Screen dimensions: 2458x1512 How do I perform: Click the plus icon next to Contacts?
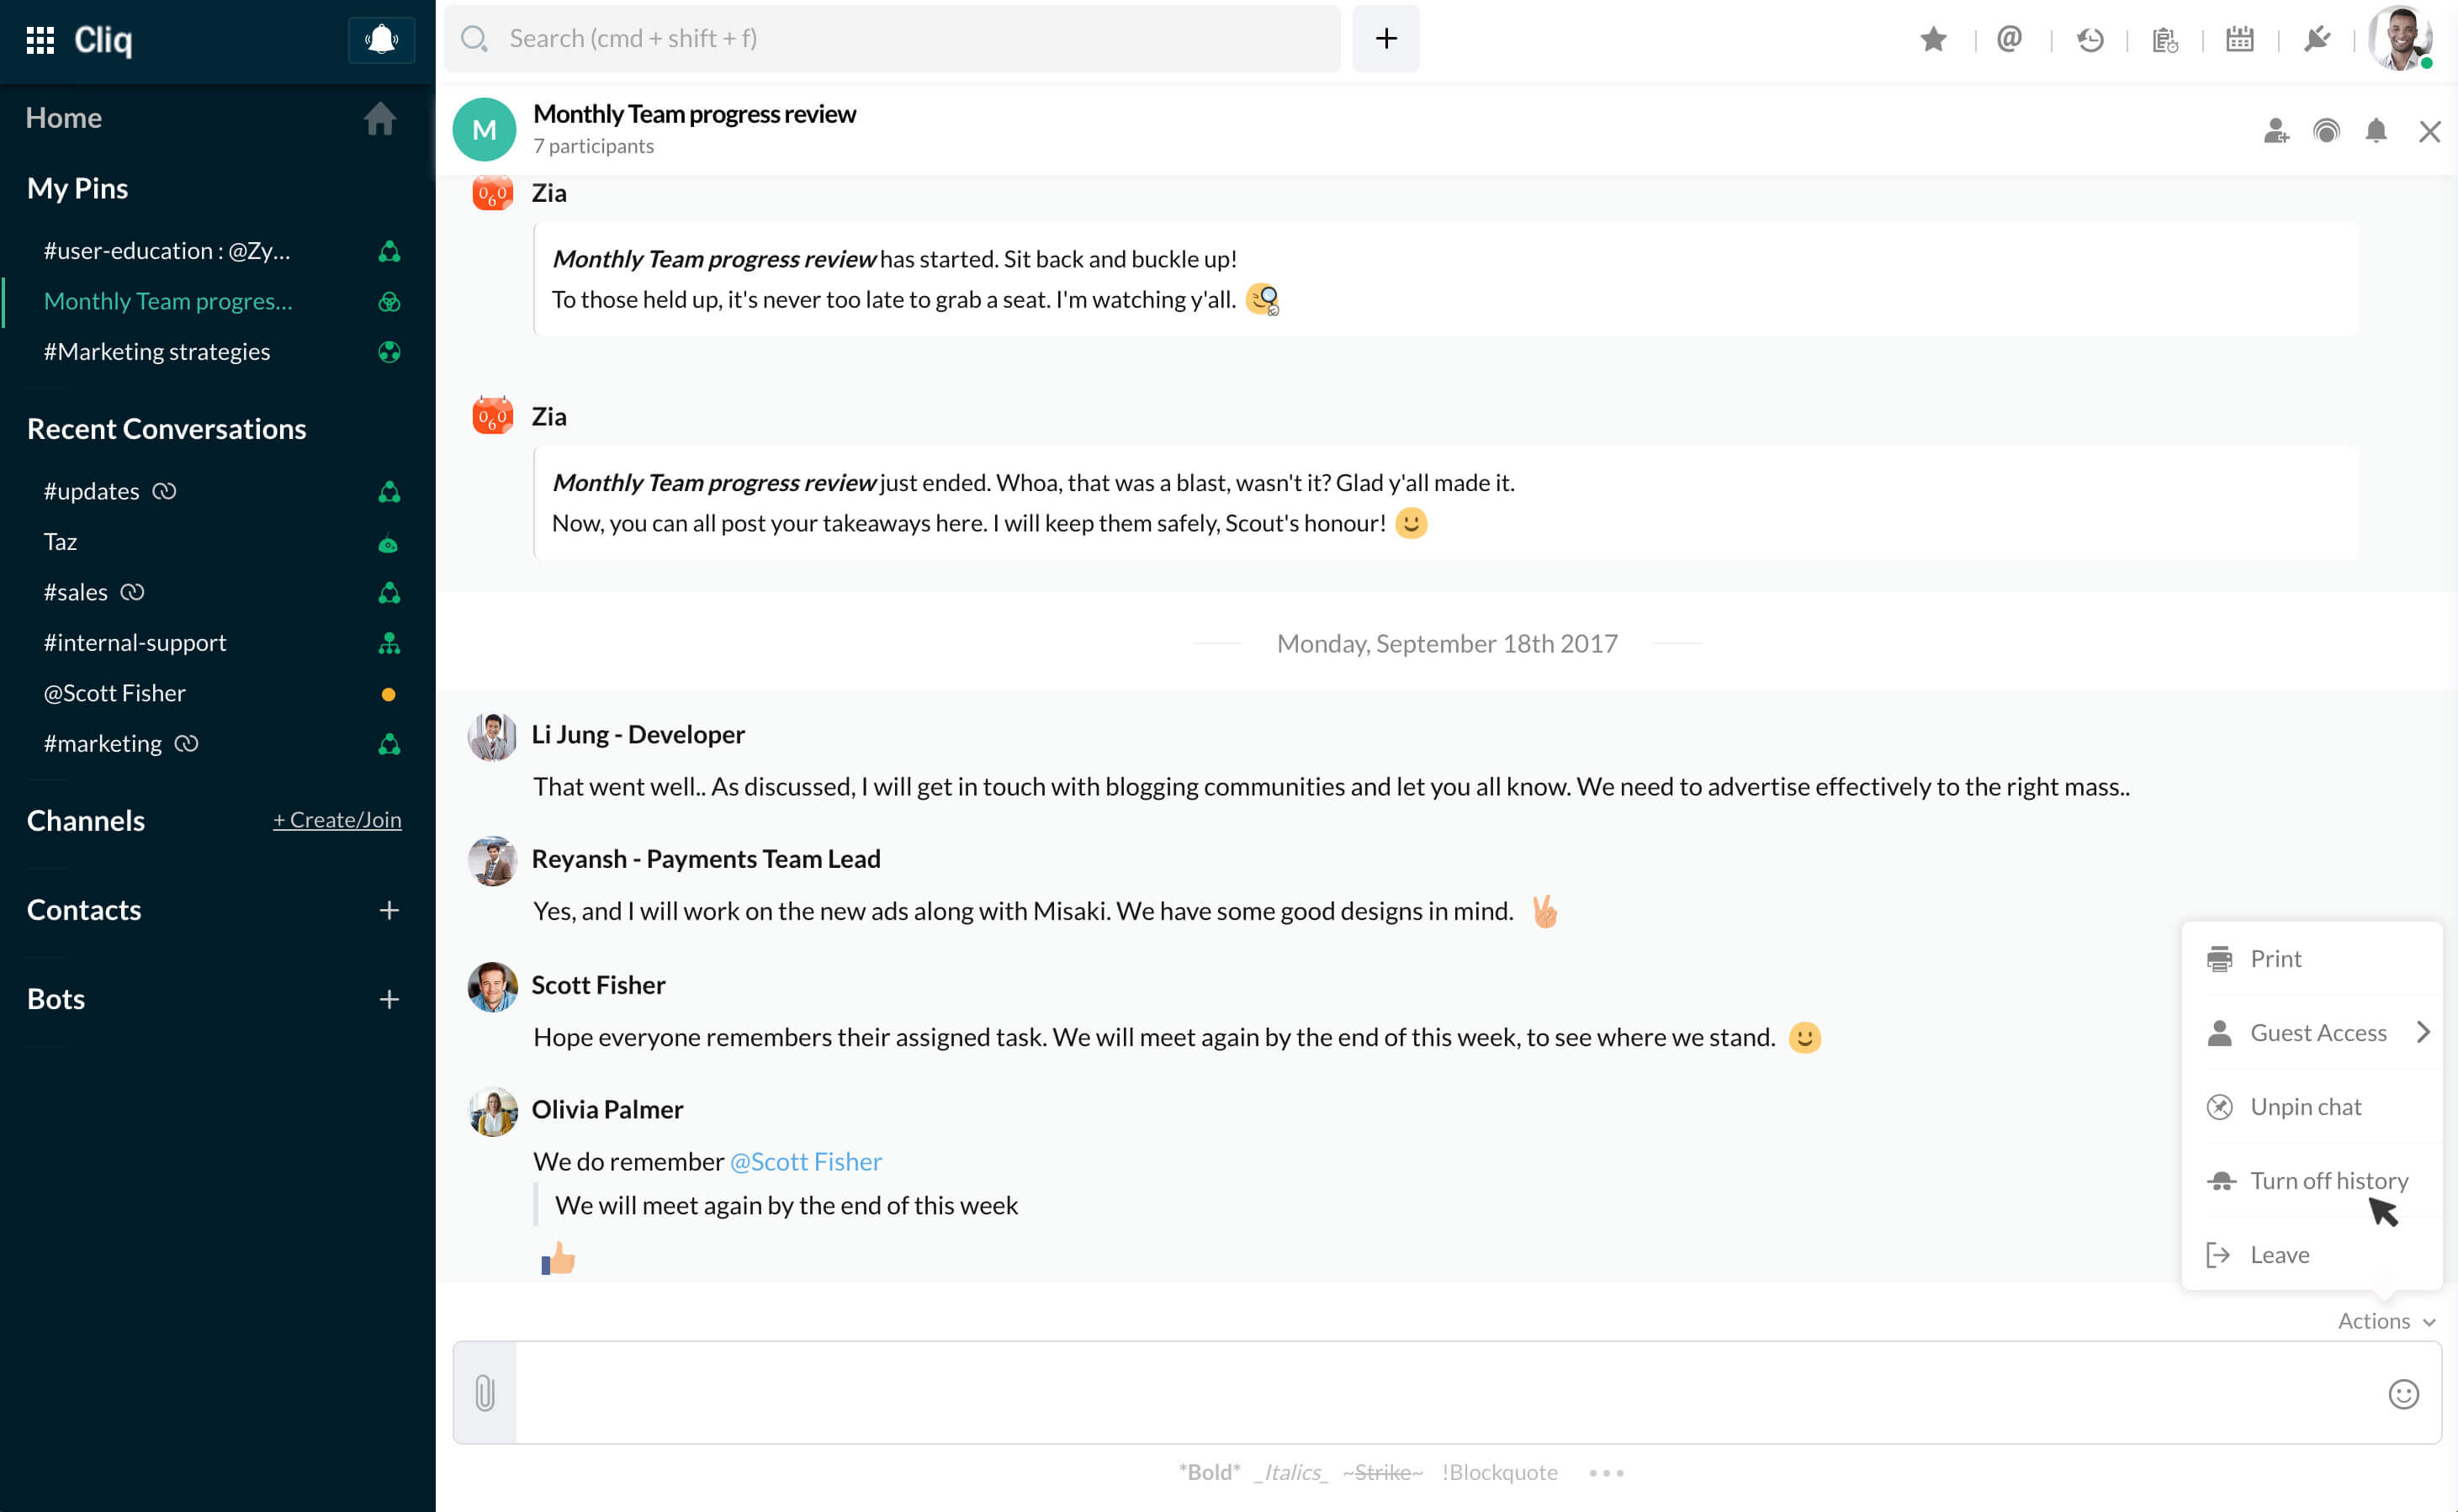point(389,910)
